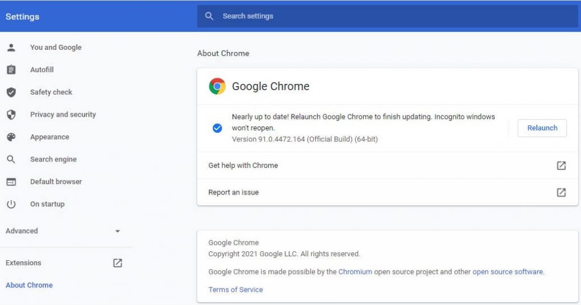This screenshot has height=305, width=581.
Task: Open Report an issue launch icon
Action: tap(561, 192)
